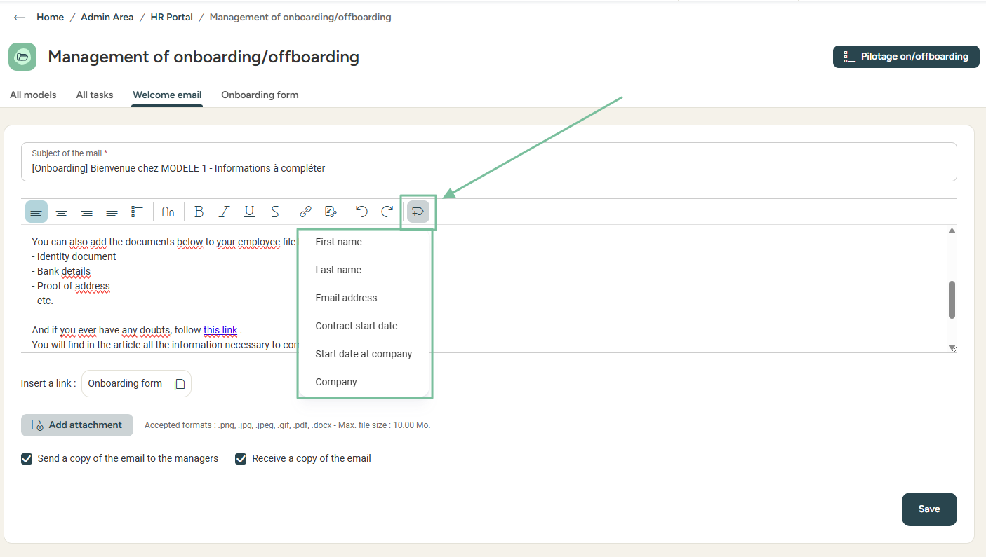
Task: Center align the email text
Action: coord(62,212)
